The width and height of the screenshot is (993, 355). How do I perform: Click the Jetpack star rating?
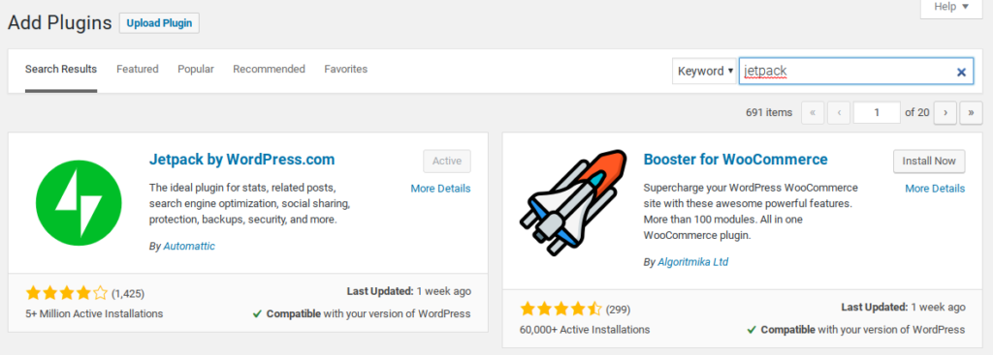tap(67, 293)
